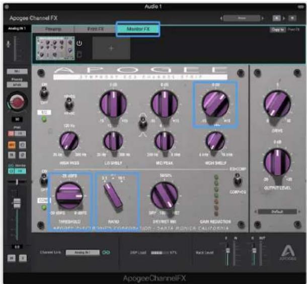Click previous preset arrow in top bar
Image resolution: width=307 pixels, height=284 pixels.
pos(221,18)
